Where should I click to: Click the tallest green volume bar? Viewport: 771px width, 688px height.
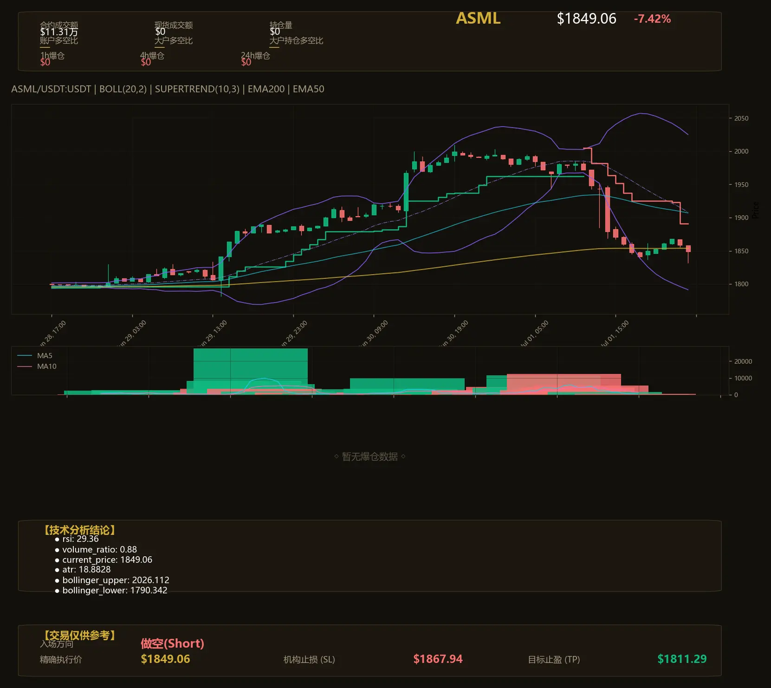(251, 371)
